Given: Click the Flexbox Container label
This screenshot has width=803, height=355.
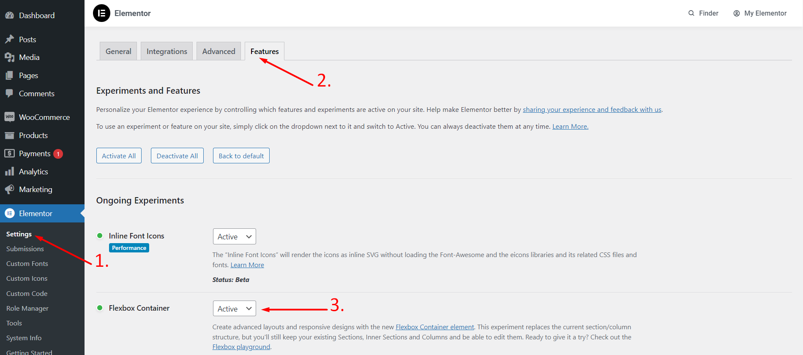Looking at the screenshot, I should [x=139, y=308].
